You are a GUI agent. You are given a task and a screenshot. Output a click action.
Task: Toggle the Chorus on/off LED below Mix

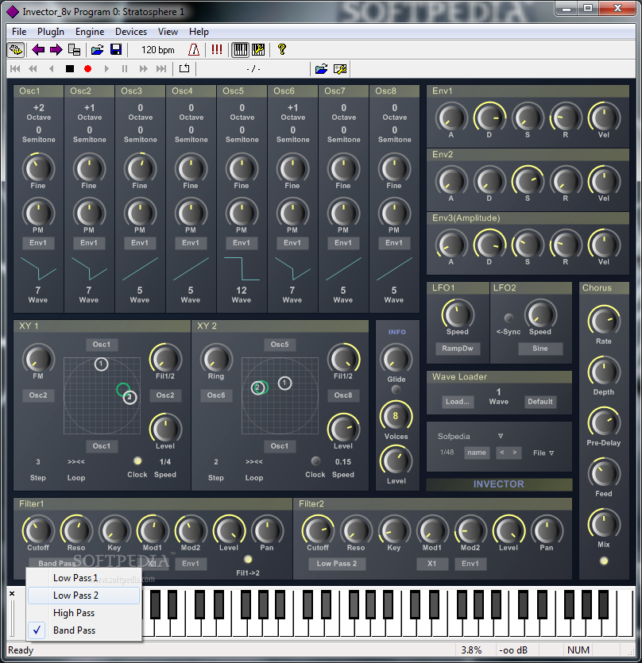click(x=604, y=561)
